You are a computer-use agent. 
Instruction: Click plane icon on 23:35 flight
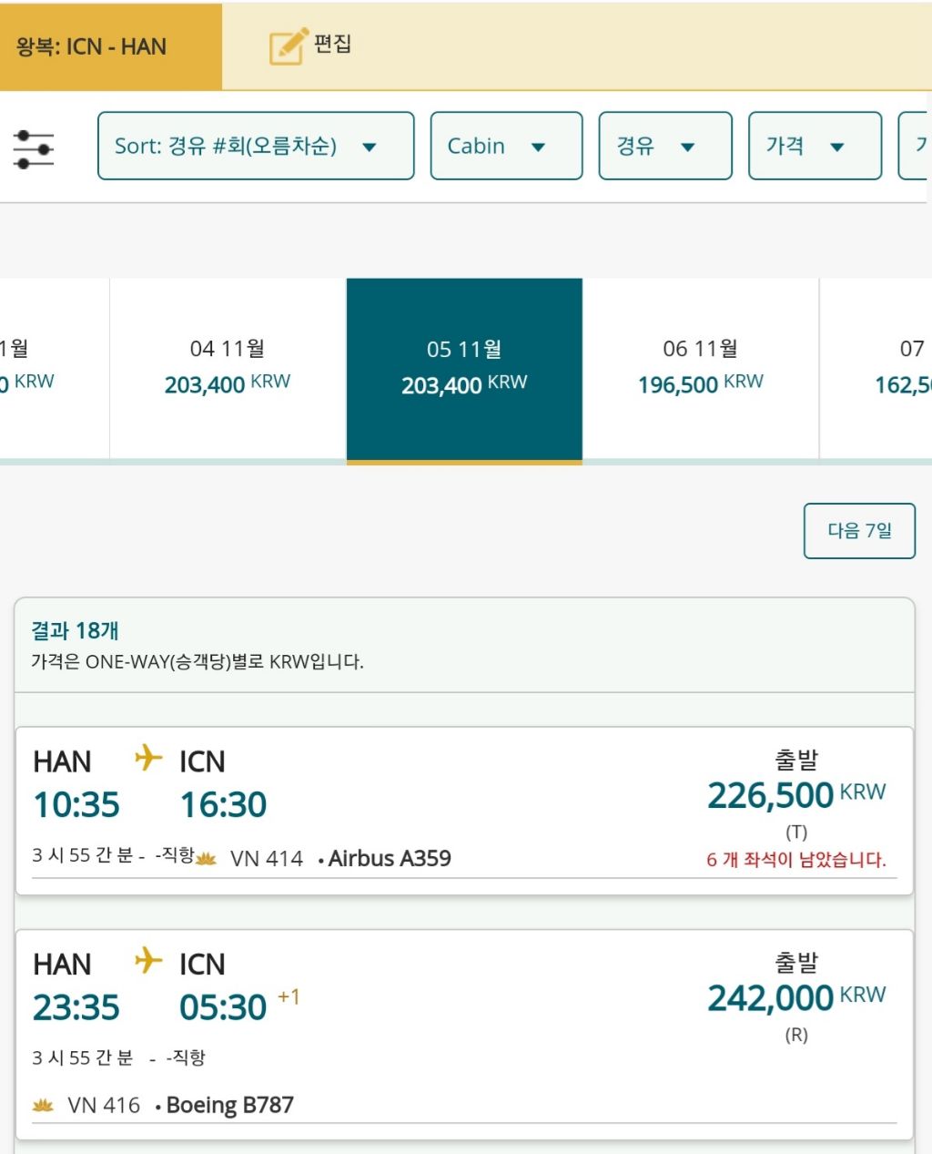148,960
